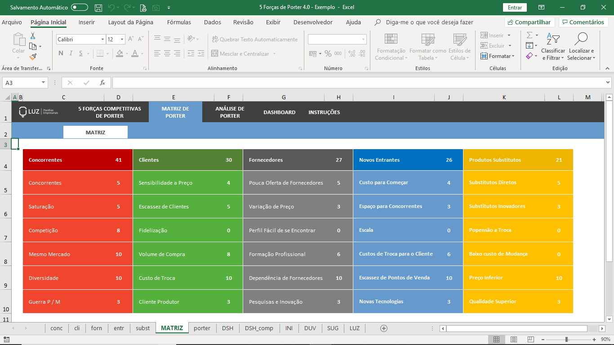614x345 pixels.
Task: Toggle center horizontal alignment icon
Action: point(167,53)
